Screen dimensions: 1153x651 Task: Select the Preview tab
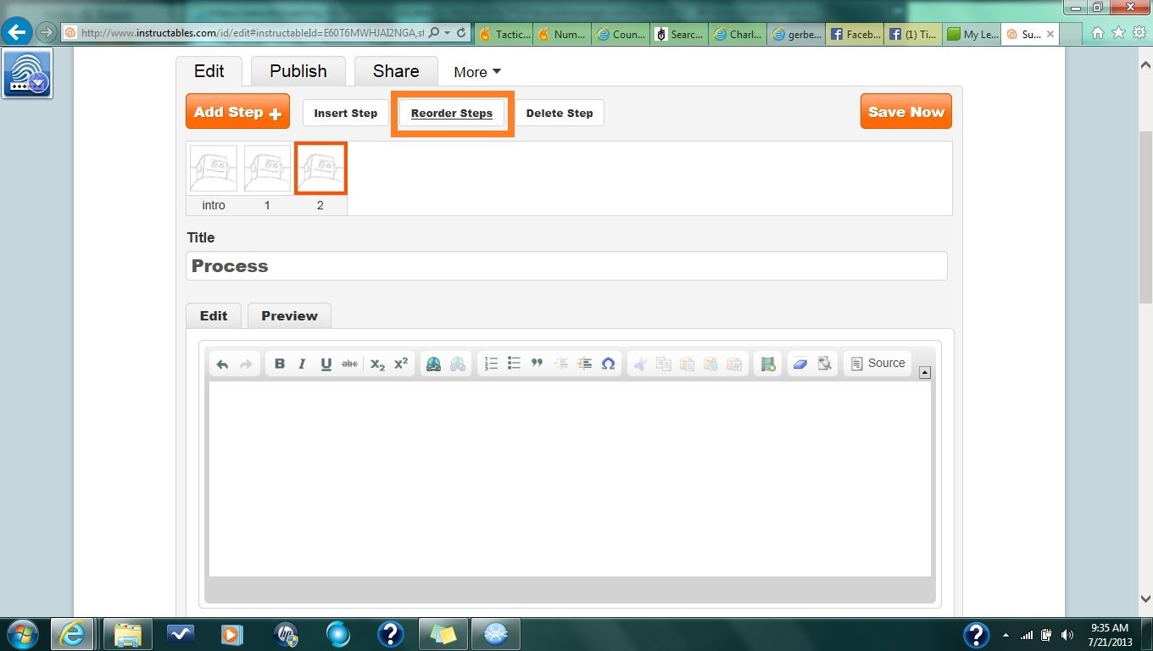(289, 315)
